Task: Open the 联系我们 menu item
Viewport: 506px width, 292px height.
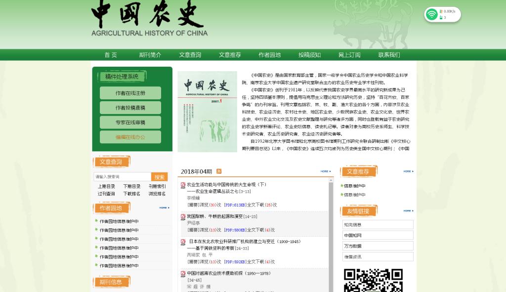Action: (389, 55)
